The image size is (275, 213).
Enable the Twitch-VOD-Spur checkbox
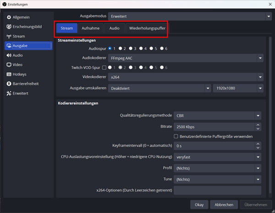point(104,68)
